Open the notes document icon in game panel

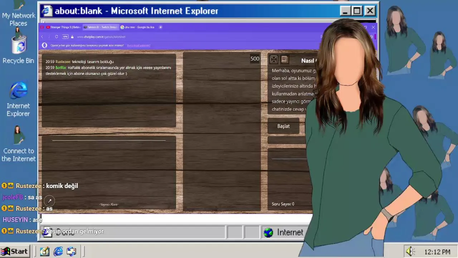284,59
